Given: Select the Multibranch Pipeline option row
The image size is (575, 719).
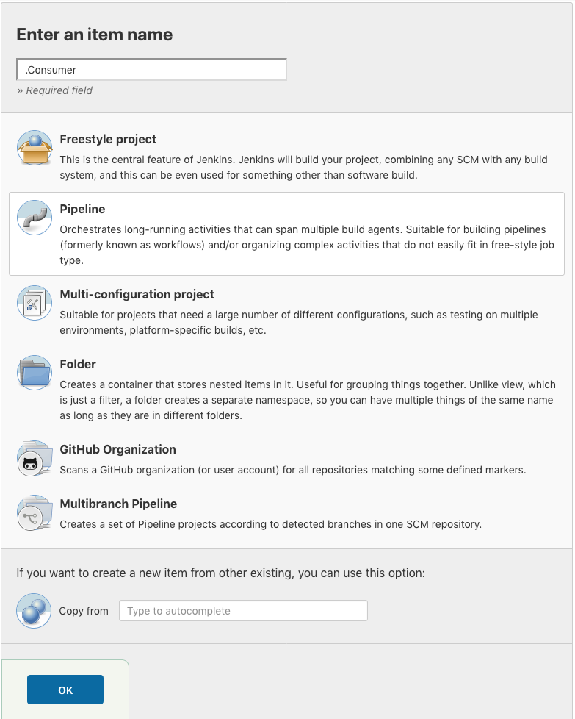Looking at the screenshot, I should click(286, 514).
